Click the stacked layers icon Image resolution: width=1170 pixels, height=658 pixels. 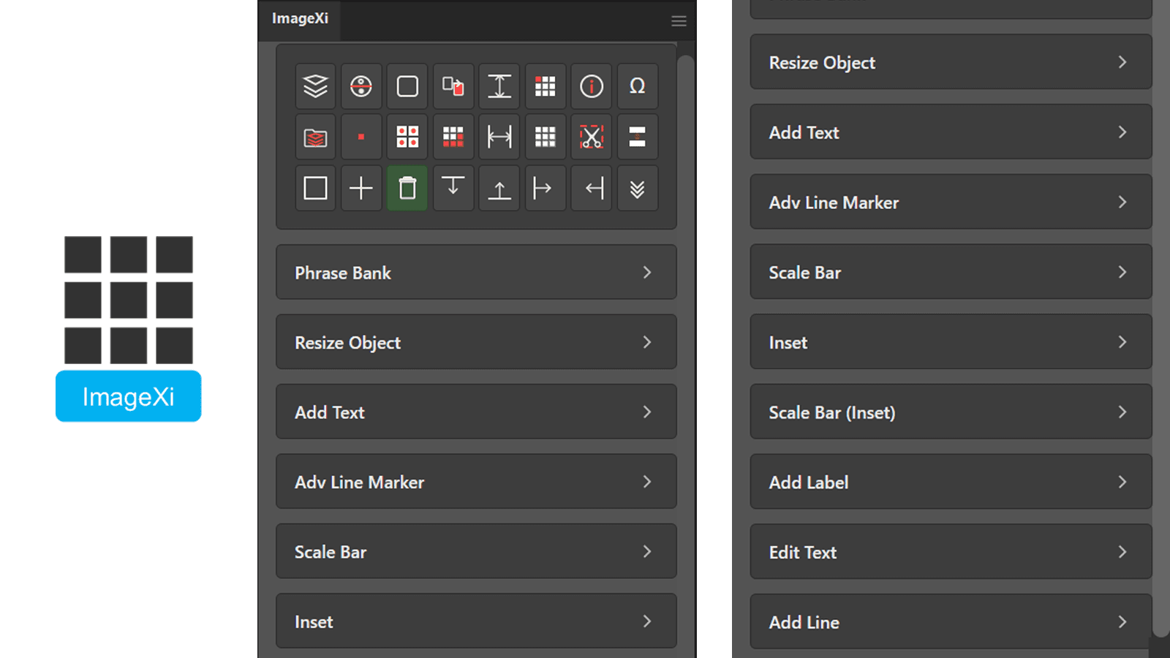point(315,86)
